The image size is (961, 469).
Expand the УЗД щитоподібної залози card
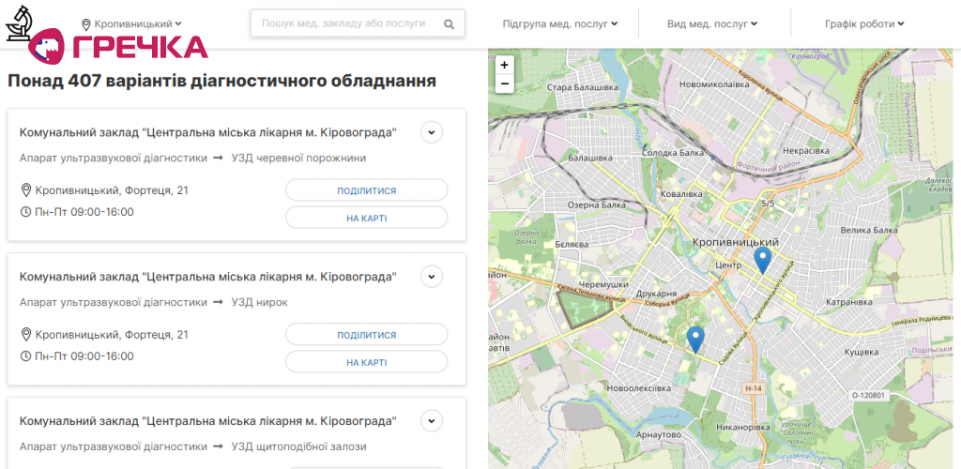(x=432, y=421)
